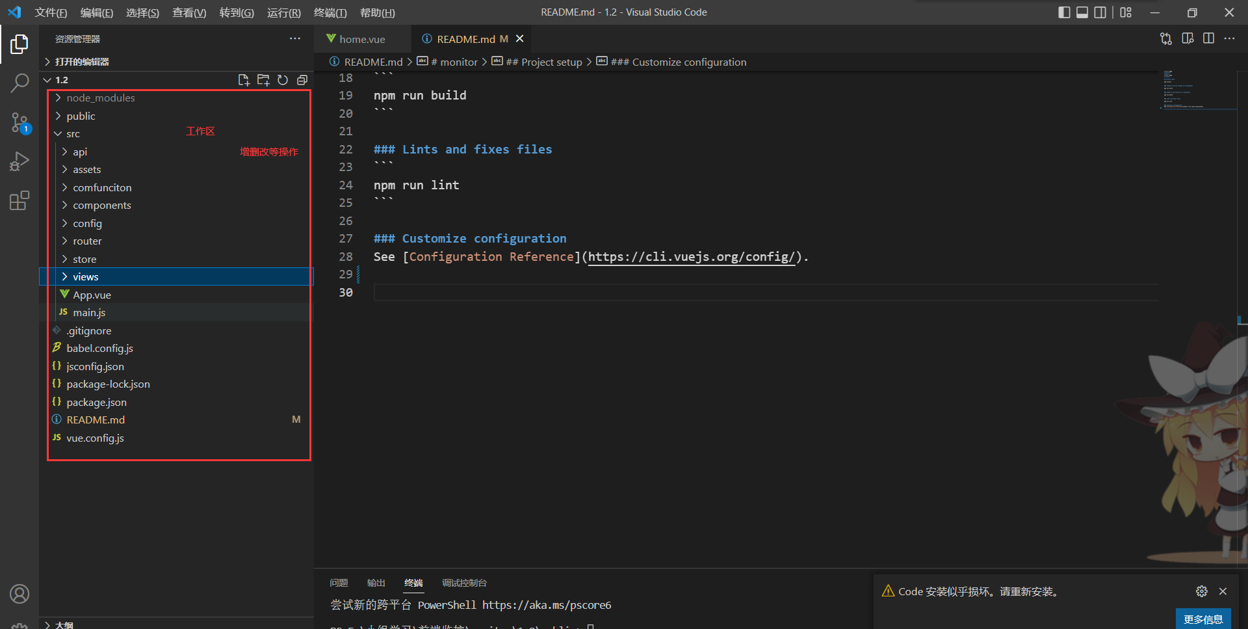Toggle secondary sidebar visibility
This screenshot has width=1248, height=629.
point(1100,12)
